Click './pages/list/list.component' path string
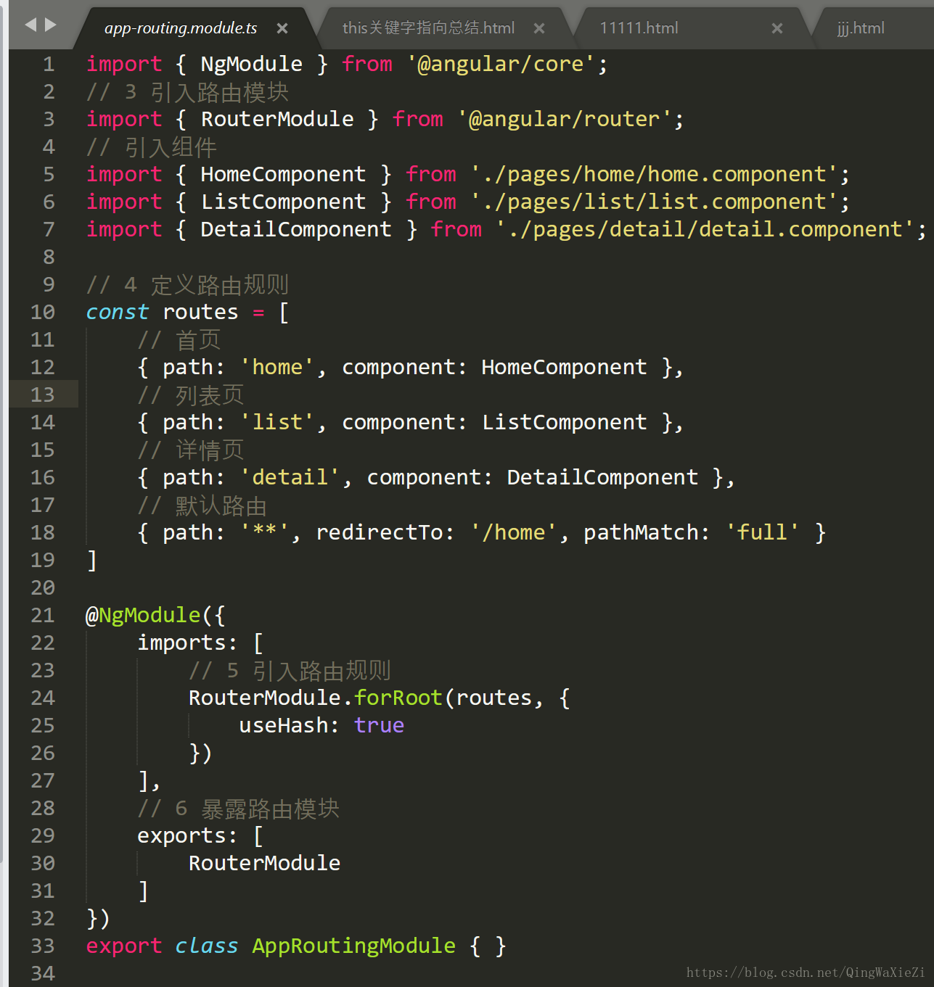 [654, 202]
